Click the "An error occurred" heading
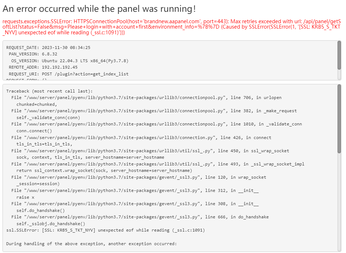This screenshot has height=253, width=346. pos(99,9)
